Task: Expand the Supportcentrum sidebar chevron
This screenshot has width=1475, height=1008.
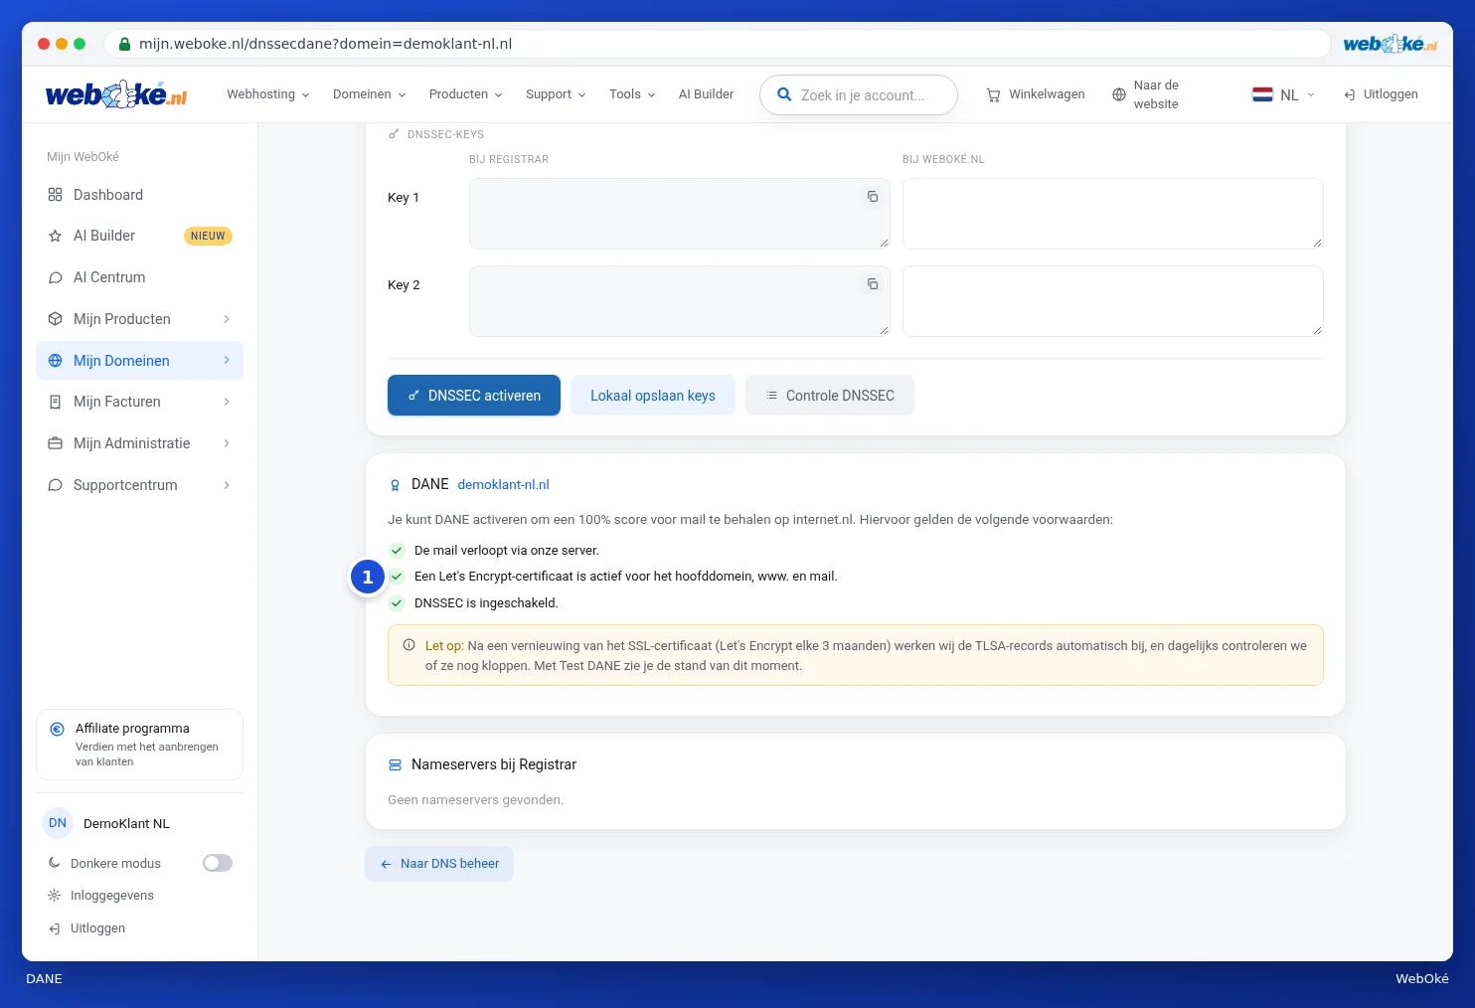Action: [227, 485]
